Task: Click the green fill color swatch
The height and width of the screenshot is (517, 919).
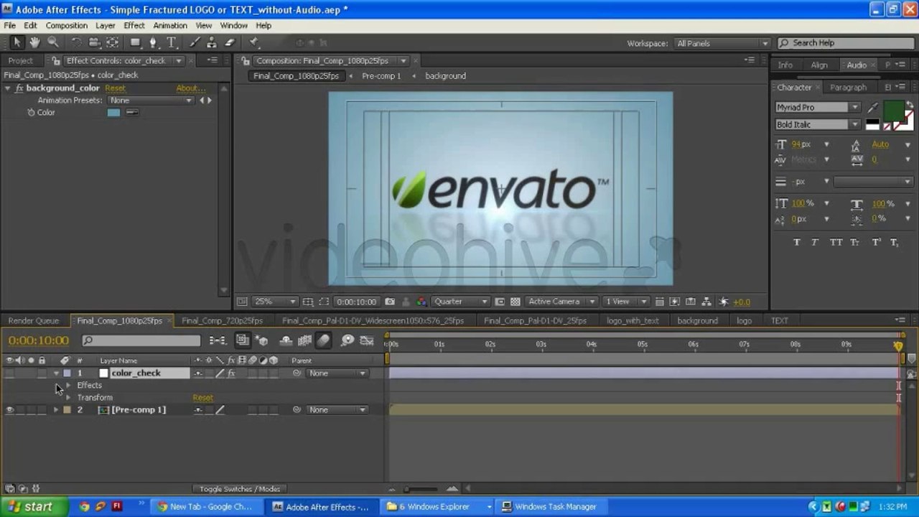Action: click(x=893, y=111)
